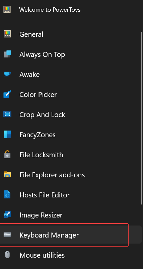Select the File Locksmith padlock icon

coord(7,154)
